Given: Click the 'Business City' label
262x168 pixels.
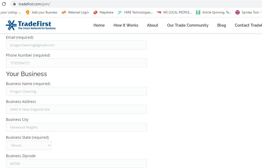Looking at the screenshot, I should pyautogui.click(x=17, y=120).
